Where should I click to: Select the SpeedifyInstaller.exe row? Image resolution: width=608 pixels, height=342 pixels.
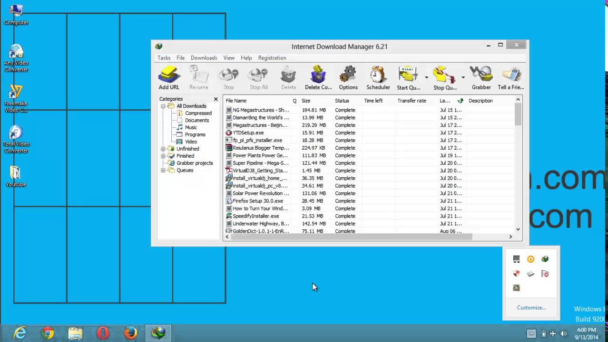(369, 216)
